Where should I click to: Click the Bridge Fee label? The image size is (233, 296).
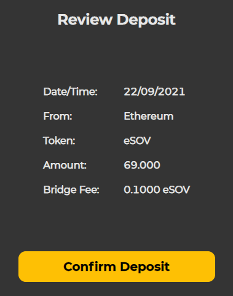(x=71, y=190)
